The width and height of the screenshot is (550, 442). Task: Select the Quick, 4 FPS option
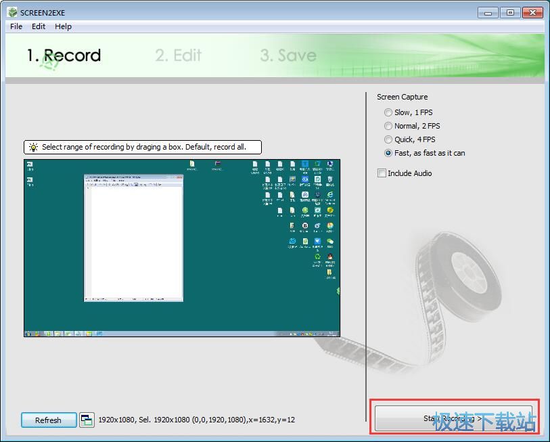pyautogui.click(x=388, y=139)
